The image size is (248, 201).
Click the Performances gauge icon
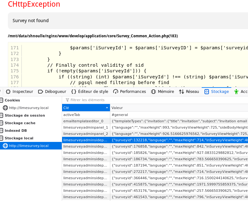[116, 92]
